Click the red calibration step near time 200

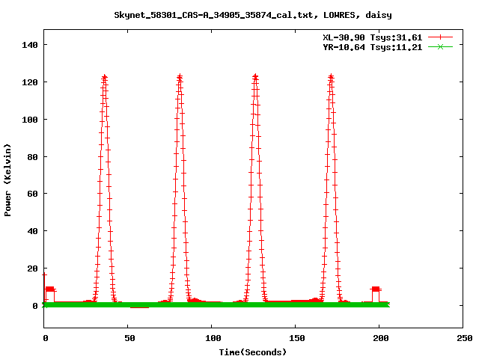tap(376, 289)
